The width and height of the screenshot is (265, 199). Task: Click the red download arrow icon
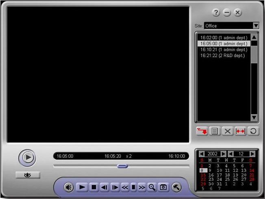202,131
